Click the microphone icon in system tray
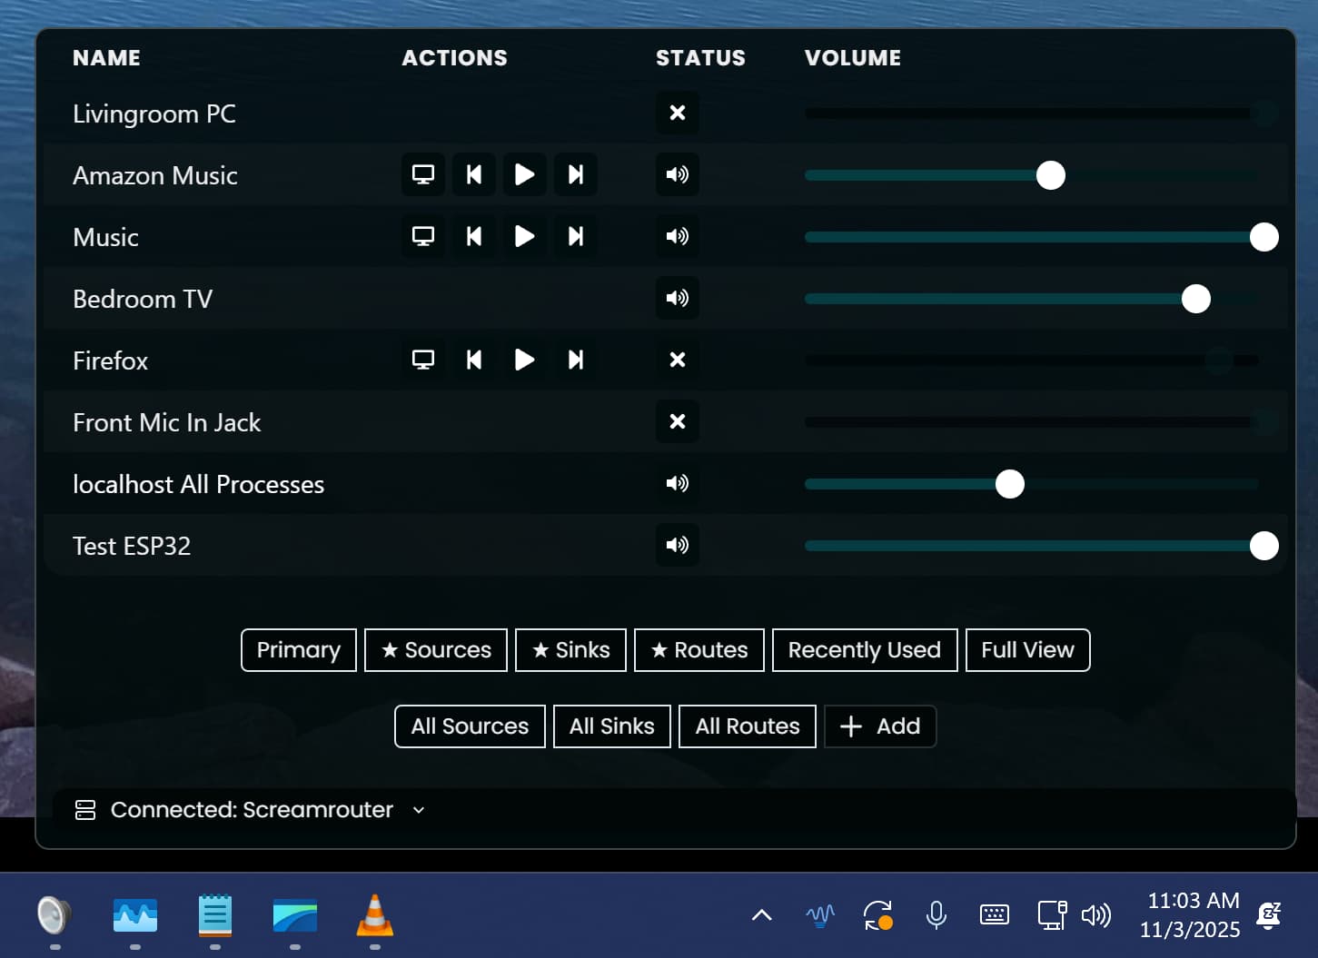 click(x=936, y=914)
